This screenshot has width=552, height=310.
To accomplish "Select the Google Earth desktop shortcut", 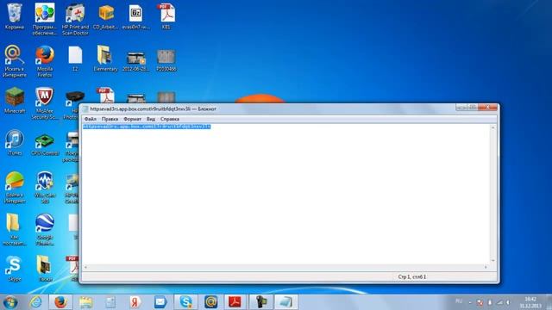I will [x=45, y=230].
